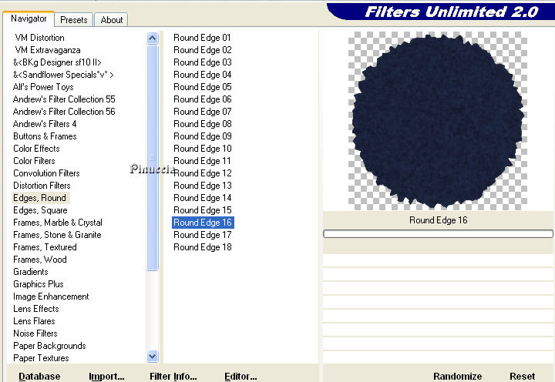The image size is (555, 382).
Task: Click the Database button
Action: point(39,377)
